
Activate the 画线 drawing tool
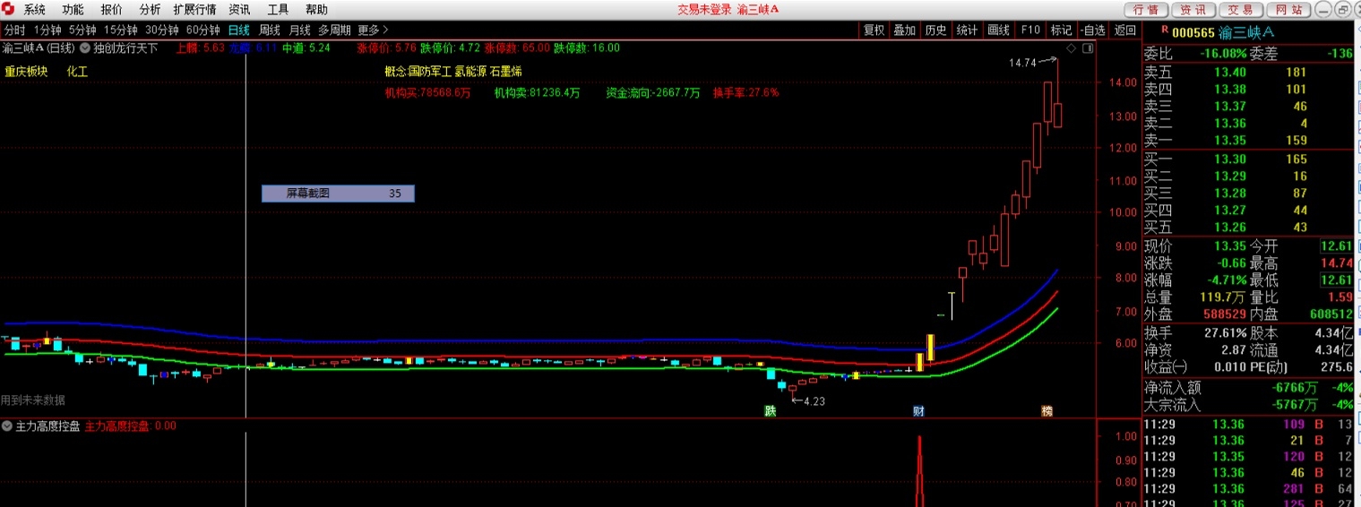[x=998, y=30]
